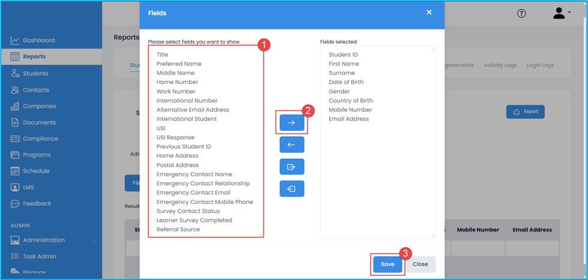This screenshot has width=588, height=280.
Task: Open the Companies sidebar section
Action: point(39,106)
